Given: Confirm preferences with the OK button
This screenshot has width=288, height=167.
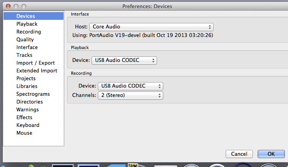Looking at the screenshot, I should click(271, 154).
